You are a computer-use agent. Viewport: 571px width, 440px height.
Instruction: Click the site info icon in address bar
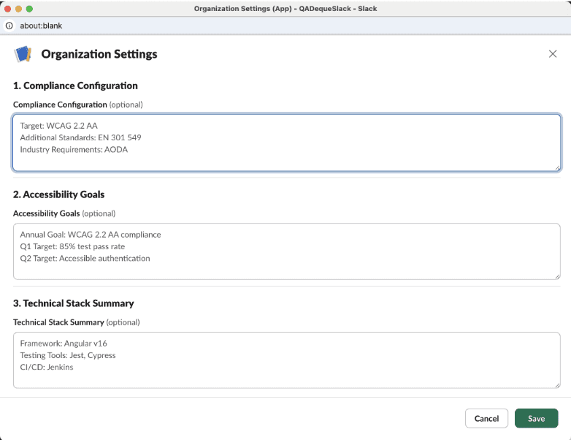pos(9,25)
